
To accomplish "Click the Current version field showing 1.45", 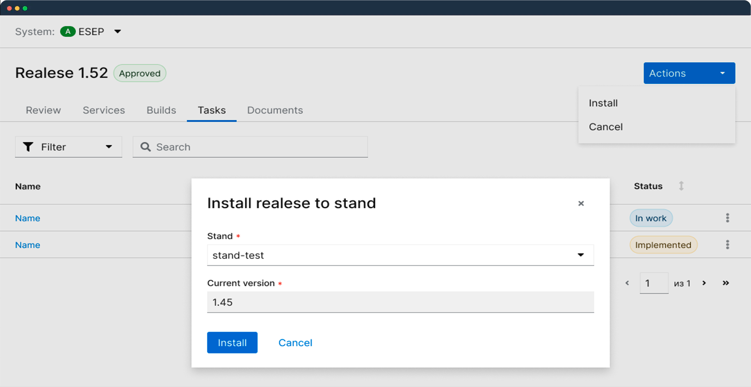I will click(400, 302).
